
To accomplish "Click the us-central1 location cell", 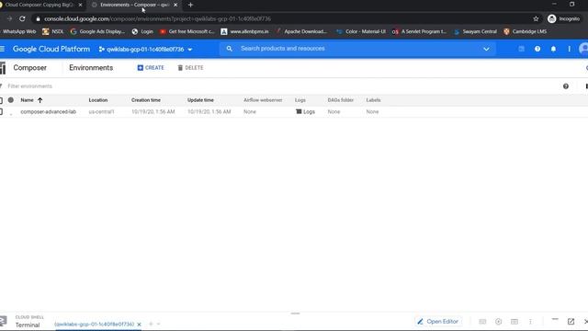I will pos(101,112).
